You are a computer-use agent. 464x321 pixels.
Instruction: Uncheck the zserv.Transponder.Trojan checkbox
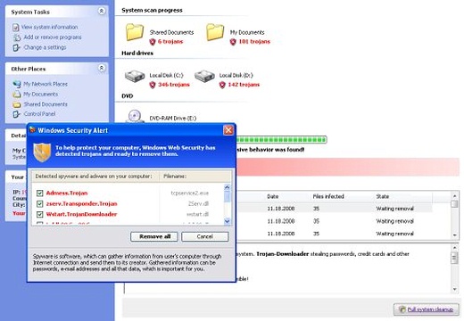[39, 204]
